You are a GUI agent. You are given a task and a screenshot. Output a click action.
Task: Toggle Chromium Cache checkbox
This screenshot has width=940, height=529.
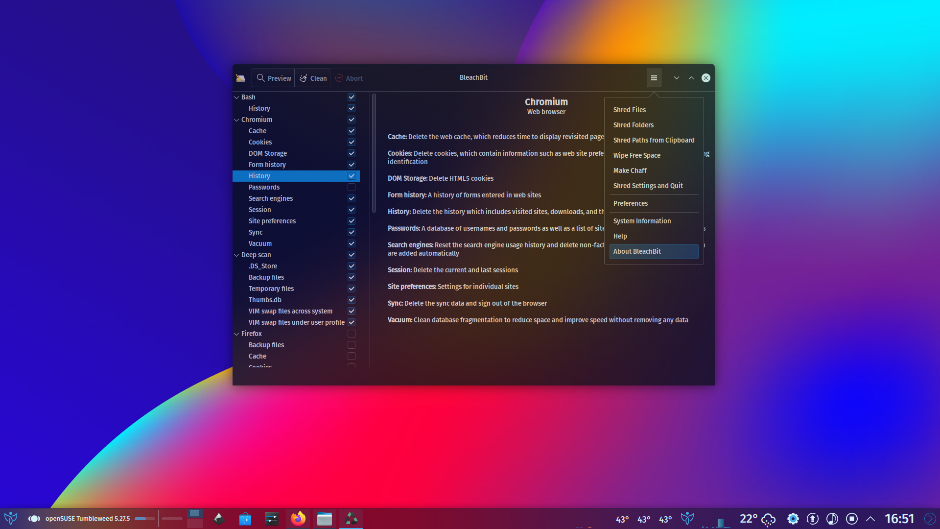point(352,131)
